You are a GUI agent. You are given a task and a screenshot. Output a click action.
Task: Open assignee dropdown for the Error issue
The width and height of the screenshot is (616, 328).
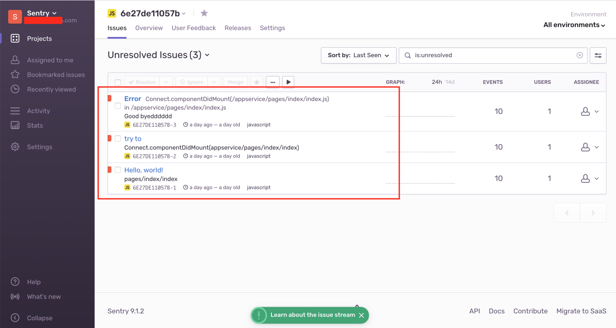(589, 111)
